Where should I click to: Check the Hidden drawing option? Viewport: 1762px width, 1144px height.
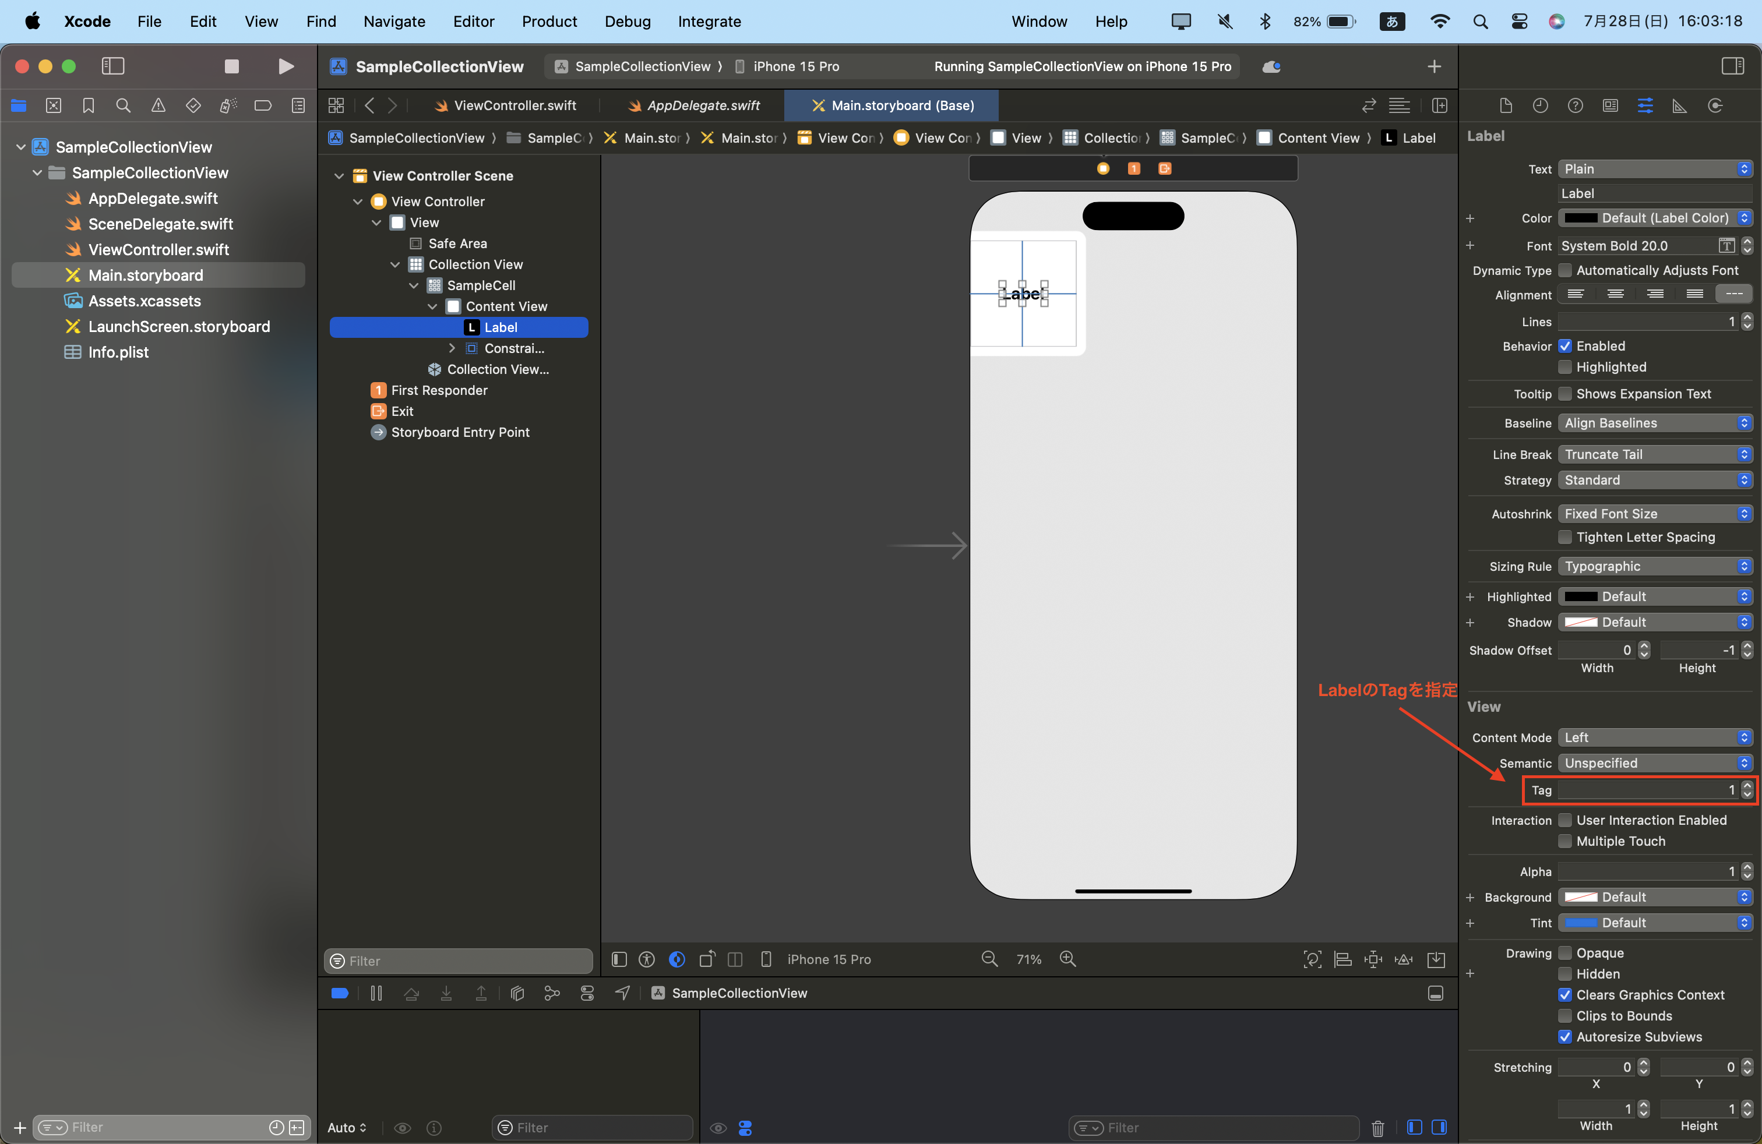click(x=1565, y=974)
